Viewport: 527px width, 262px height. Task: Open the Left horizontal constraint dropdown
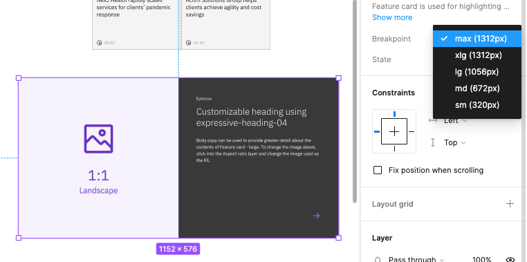[455, 120]
